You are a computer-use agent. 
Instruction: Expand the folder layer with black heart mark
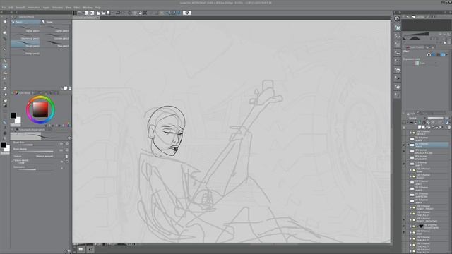pos(410,226)
